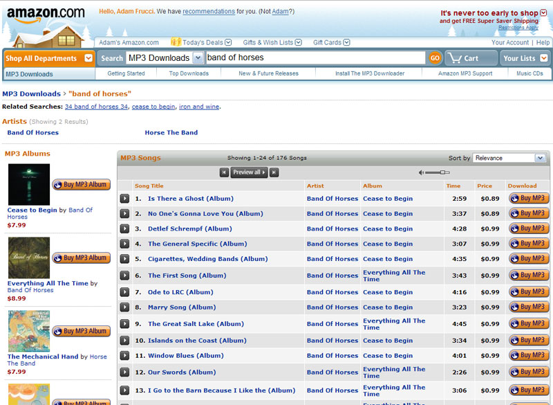The width and height of the screenshot is (553, 405).
Task: Open related search cease to begin
Action: pyautogui.click(x=153, y=107)
